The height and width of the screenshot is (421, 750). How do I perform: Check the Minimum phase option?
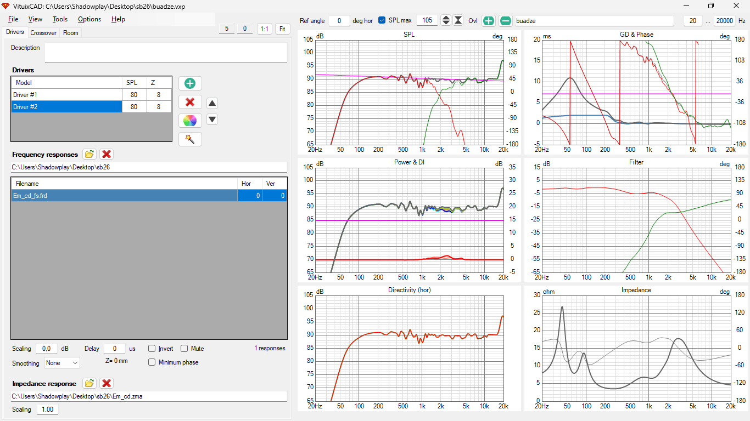(152, 362)
